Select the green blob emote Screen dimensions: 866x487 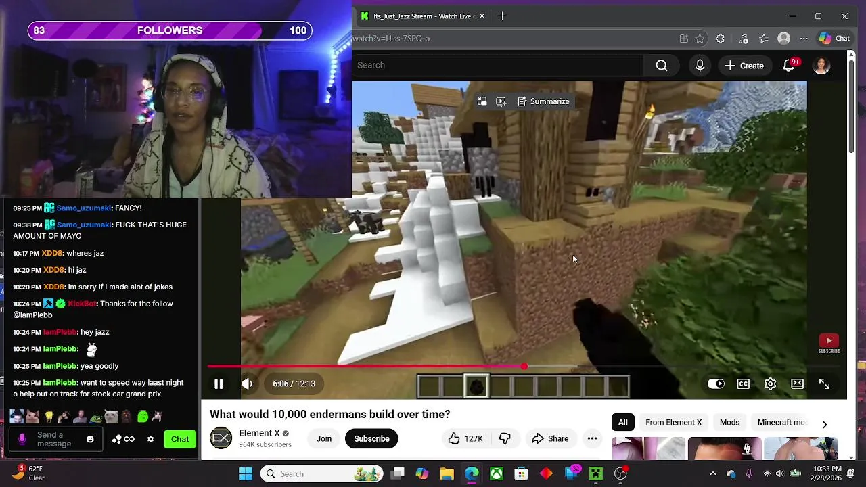pyautogui.click(x=143, y=417)
